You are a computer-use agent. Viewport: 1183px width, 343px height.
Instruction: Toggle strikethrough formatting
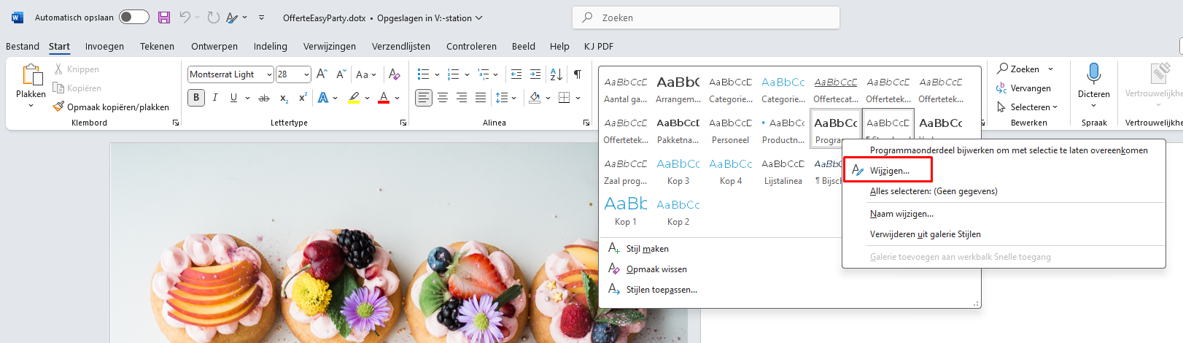[264, 98]
